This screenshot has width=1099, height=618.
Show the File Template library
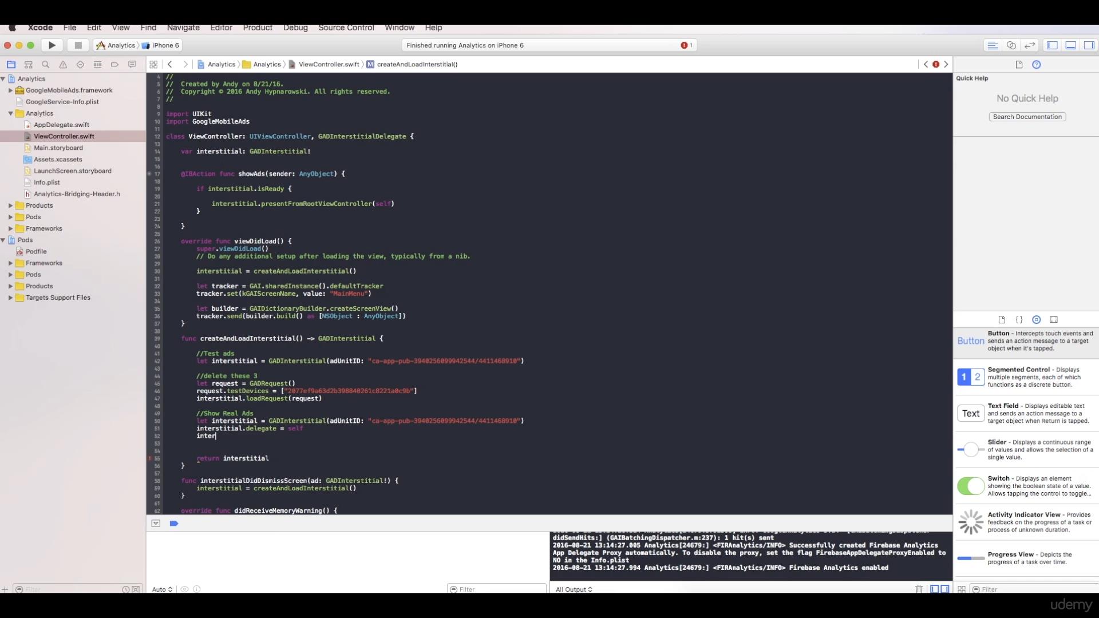point(1002,320)
